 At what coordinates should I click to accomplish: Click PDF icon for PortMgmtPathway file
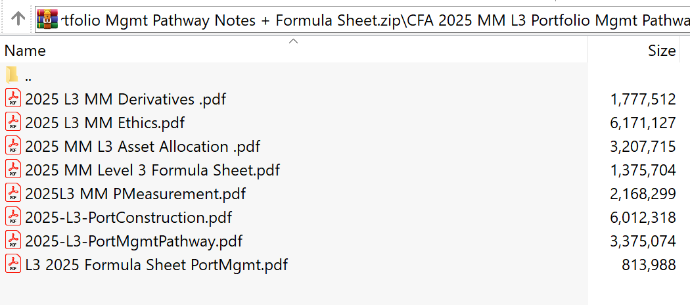point(12,241)
